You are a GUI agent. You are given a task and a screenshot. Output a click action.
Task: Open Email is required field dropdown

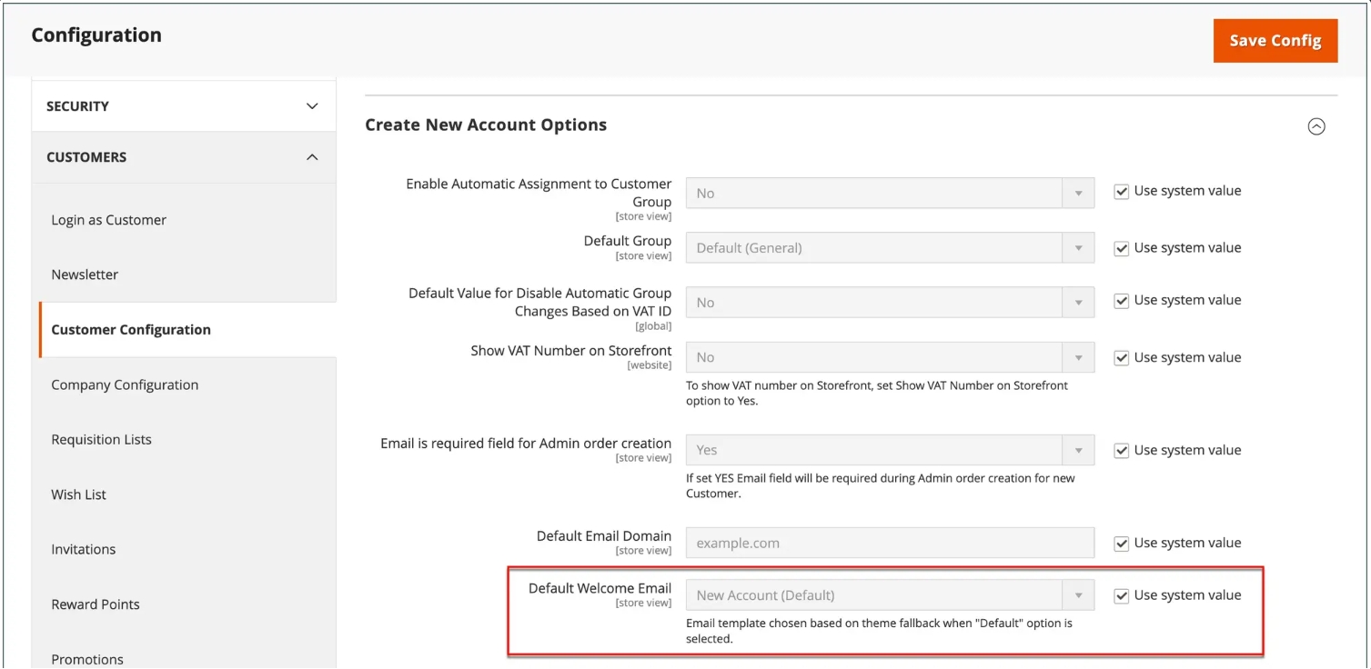click(890, 450)
